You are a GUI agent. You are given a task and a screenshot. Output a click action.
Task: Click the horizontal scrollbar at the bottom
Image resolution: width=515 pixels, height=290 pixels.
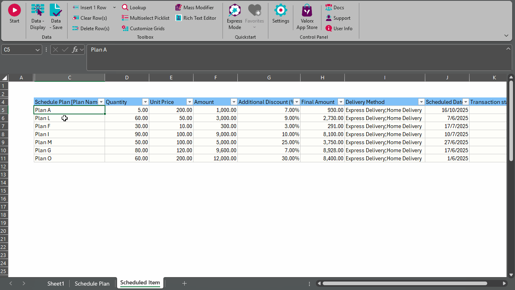click(404, 284)
